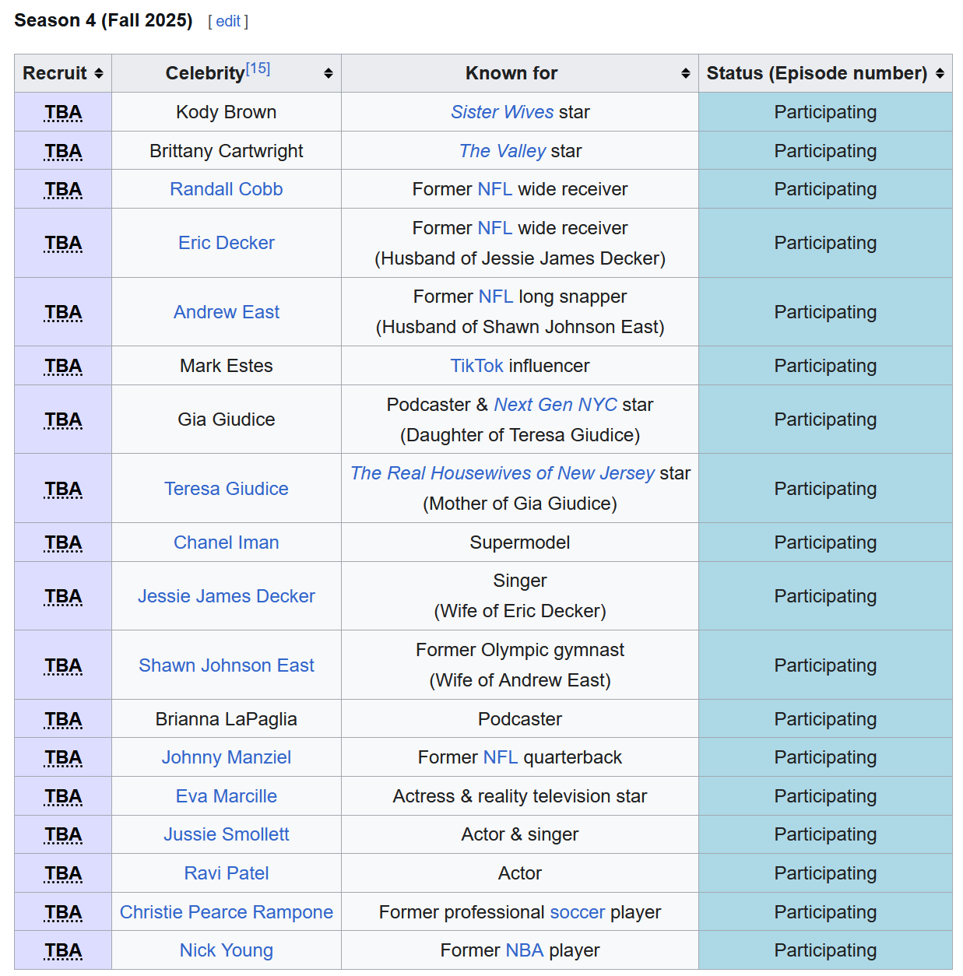
Task: Open Shawn Johnson East's article link
Action: coord(227,665)
